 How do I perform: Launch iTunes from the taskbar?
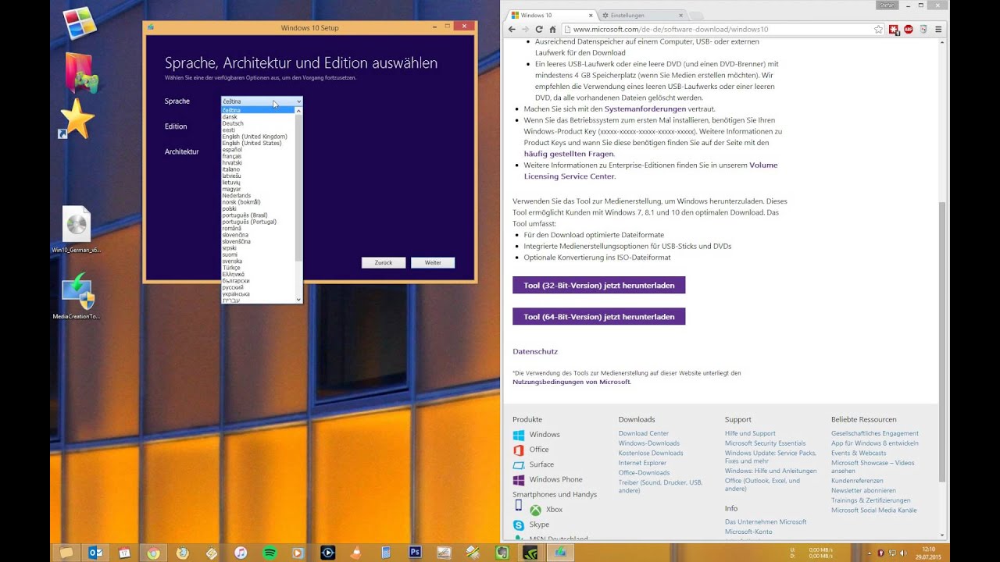click(241, 553)
